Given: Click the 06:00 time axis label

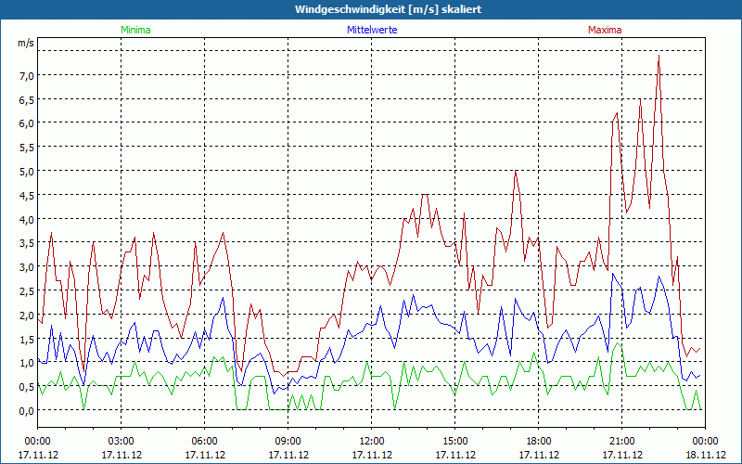Looking at the screenshot, I should [204, 442].
